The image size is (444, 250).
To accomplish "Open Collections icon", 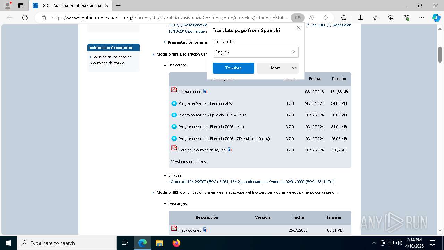I will click(391, 18).
